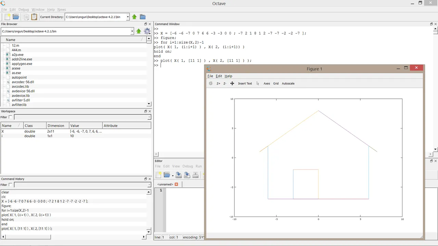Save file using Editor toolbar save icon
This screenshot has height=246, width=438.
tap(178, 175)
